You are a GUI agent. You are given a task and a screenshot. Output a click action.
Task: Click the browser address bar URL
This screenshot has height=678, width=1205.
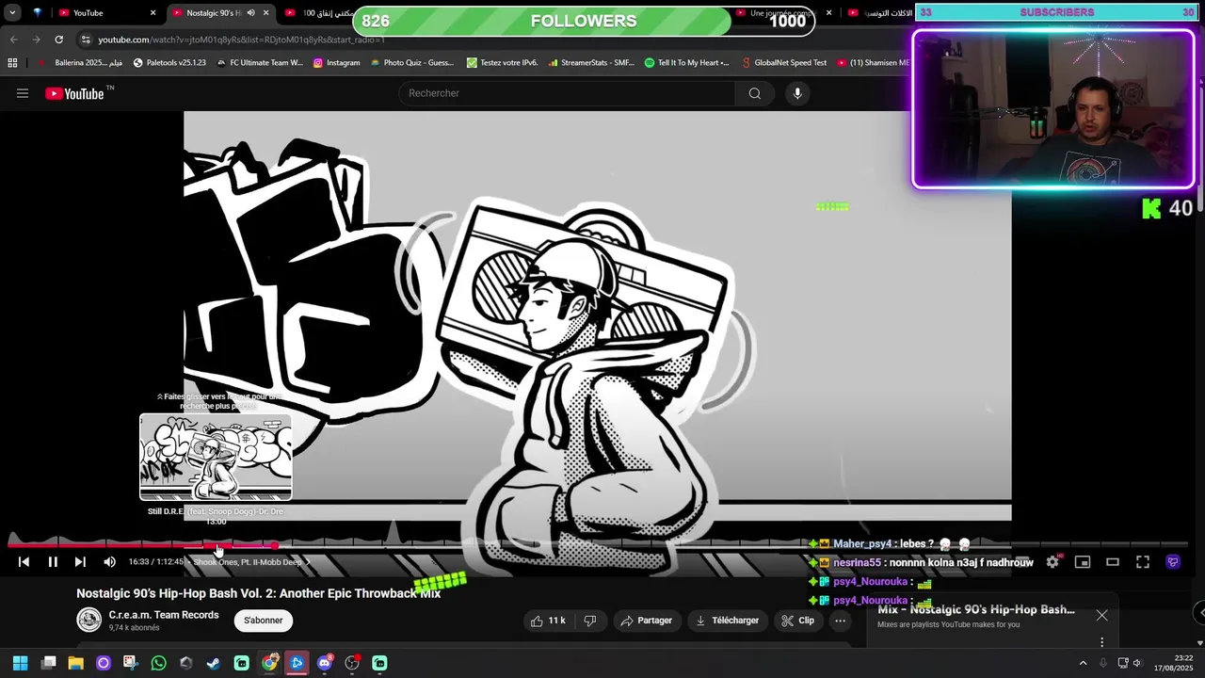click(241, 40)
